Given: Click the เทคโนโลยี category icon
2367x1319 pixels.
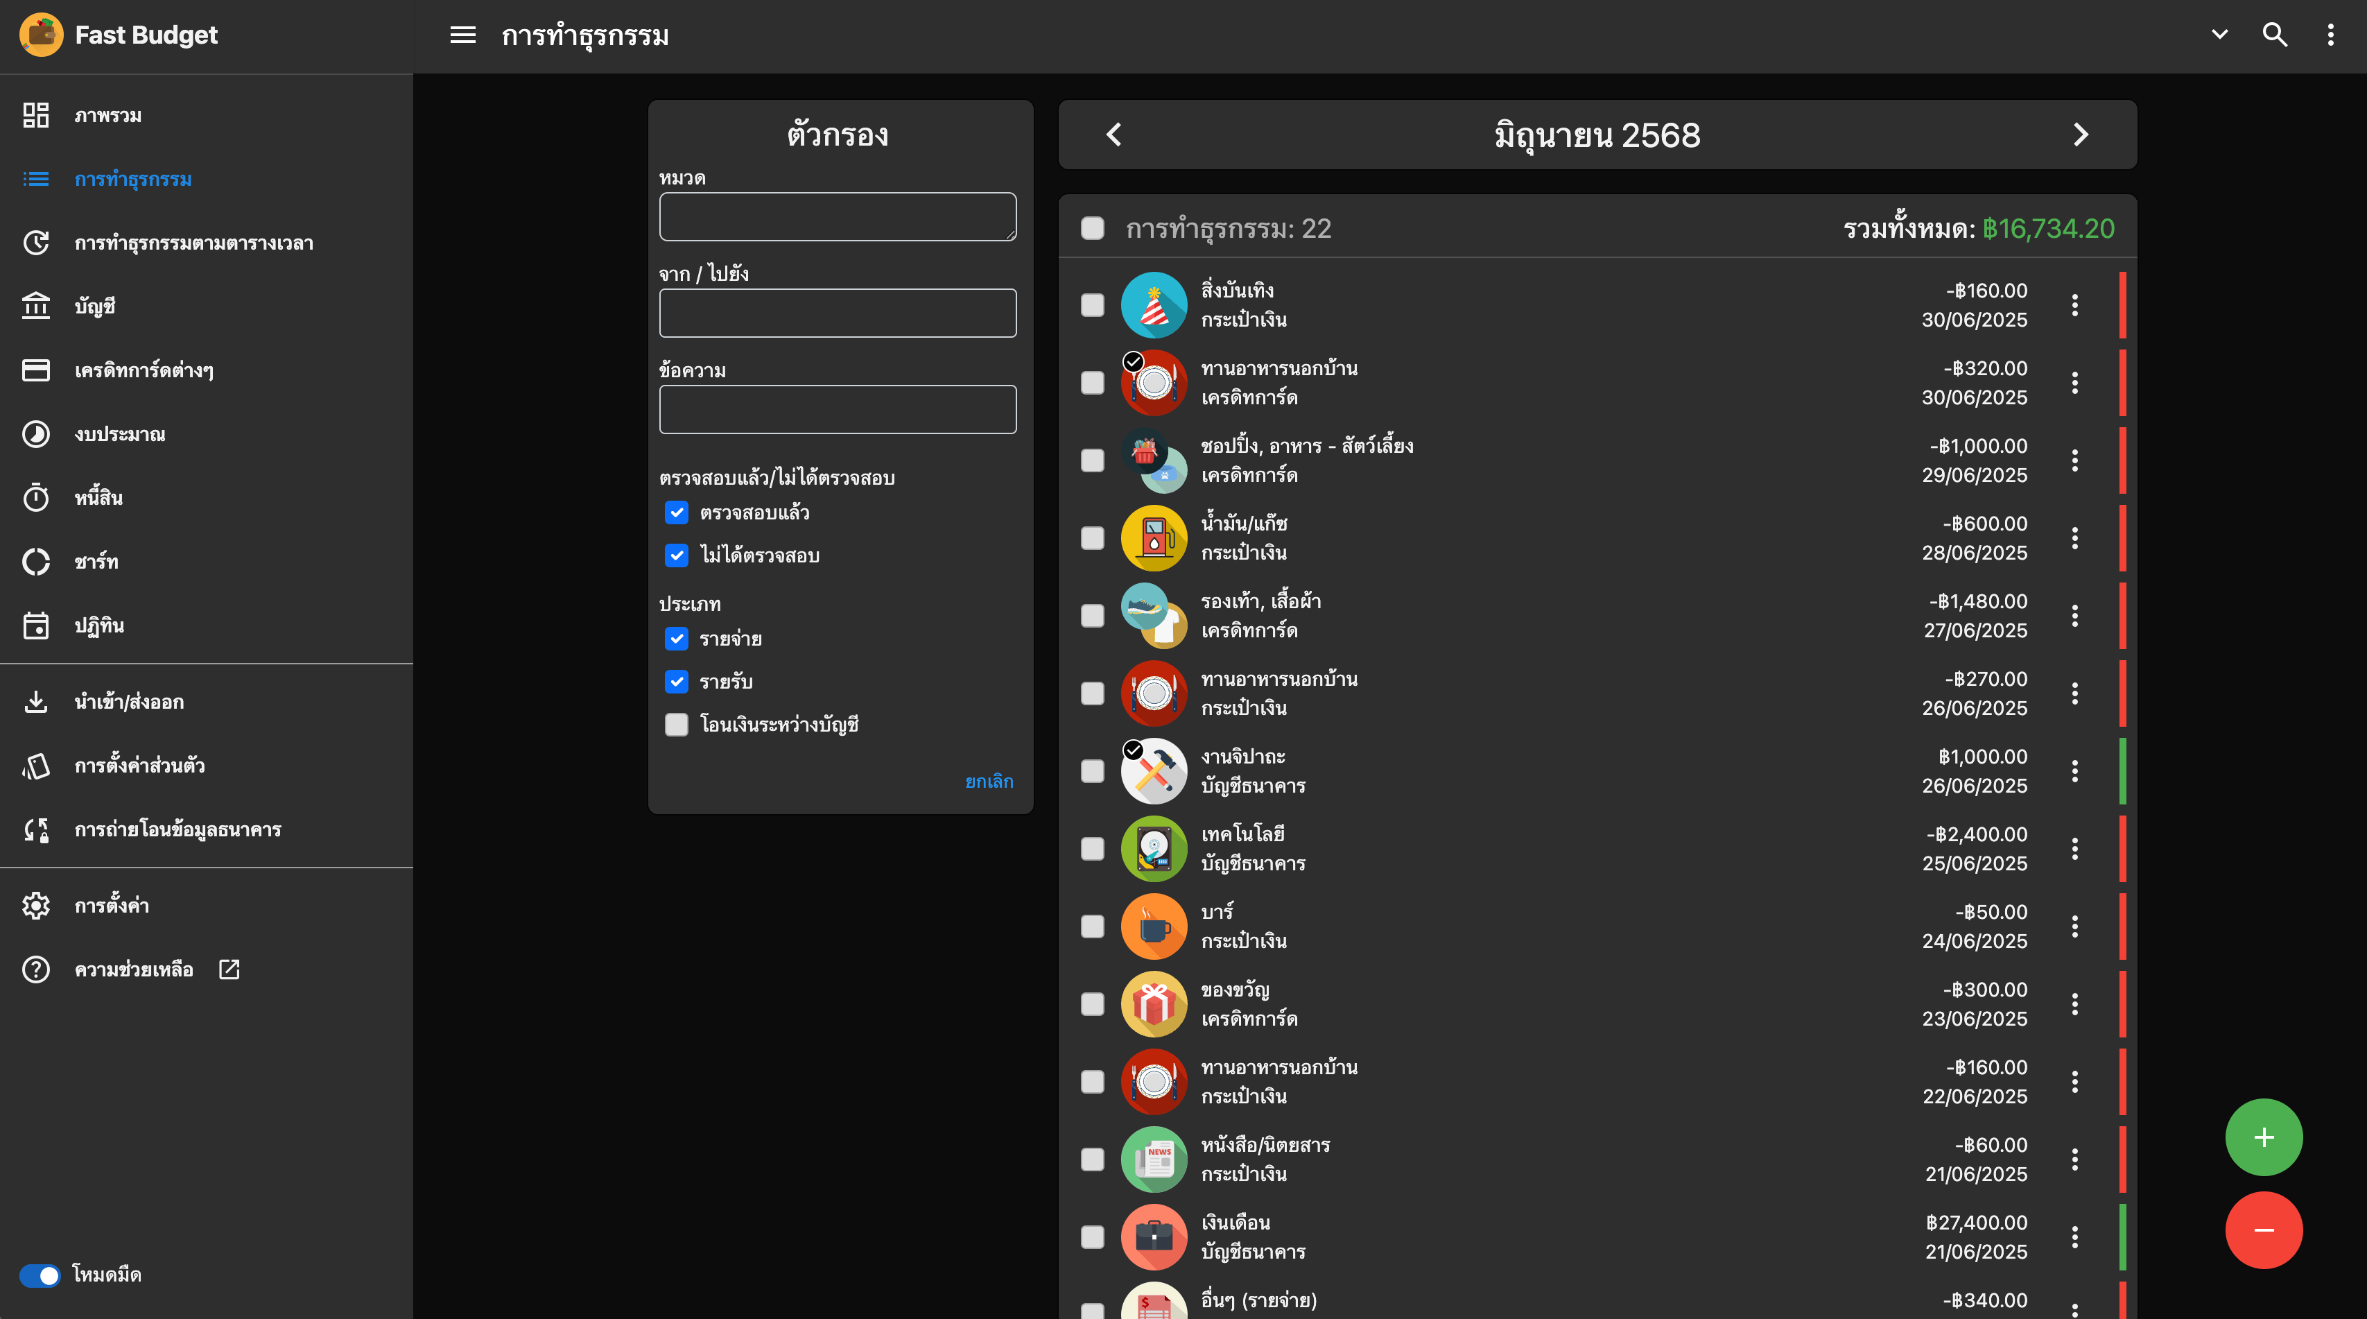Looking at the screenshot, I should (x=1153, y=848).
